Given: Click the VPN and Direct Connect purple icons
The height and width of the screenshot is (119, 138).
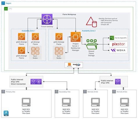Looking at the screenshot, I should coord(36,81).
